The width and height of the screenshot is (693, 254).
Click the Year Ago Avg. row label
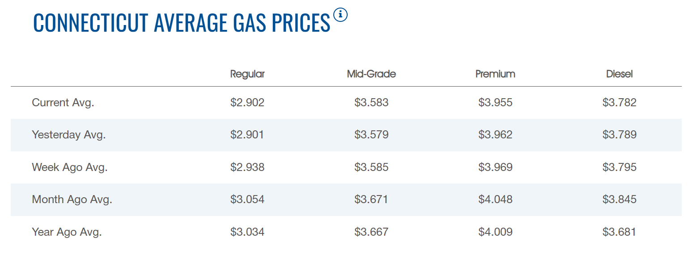click(x=67, y=232)
